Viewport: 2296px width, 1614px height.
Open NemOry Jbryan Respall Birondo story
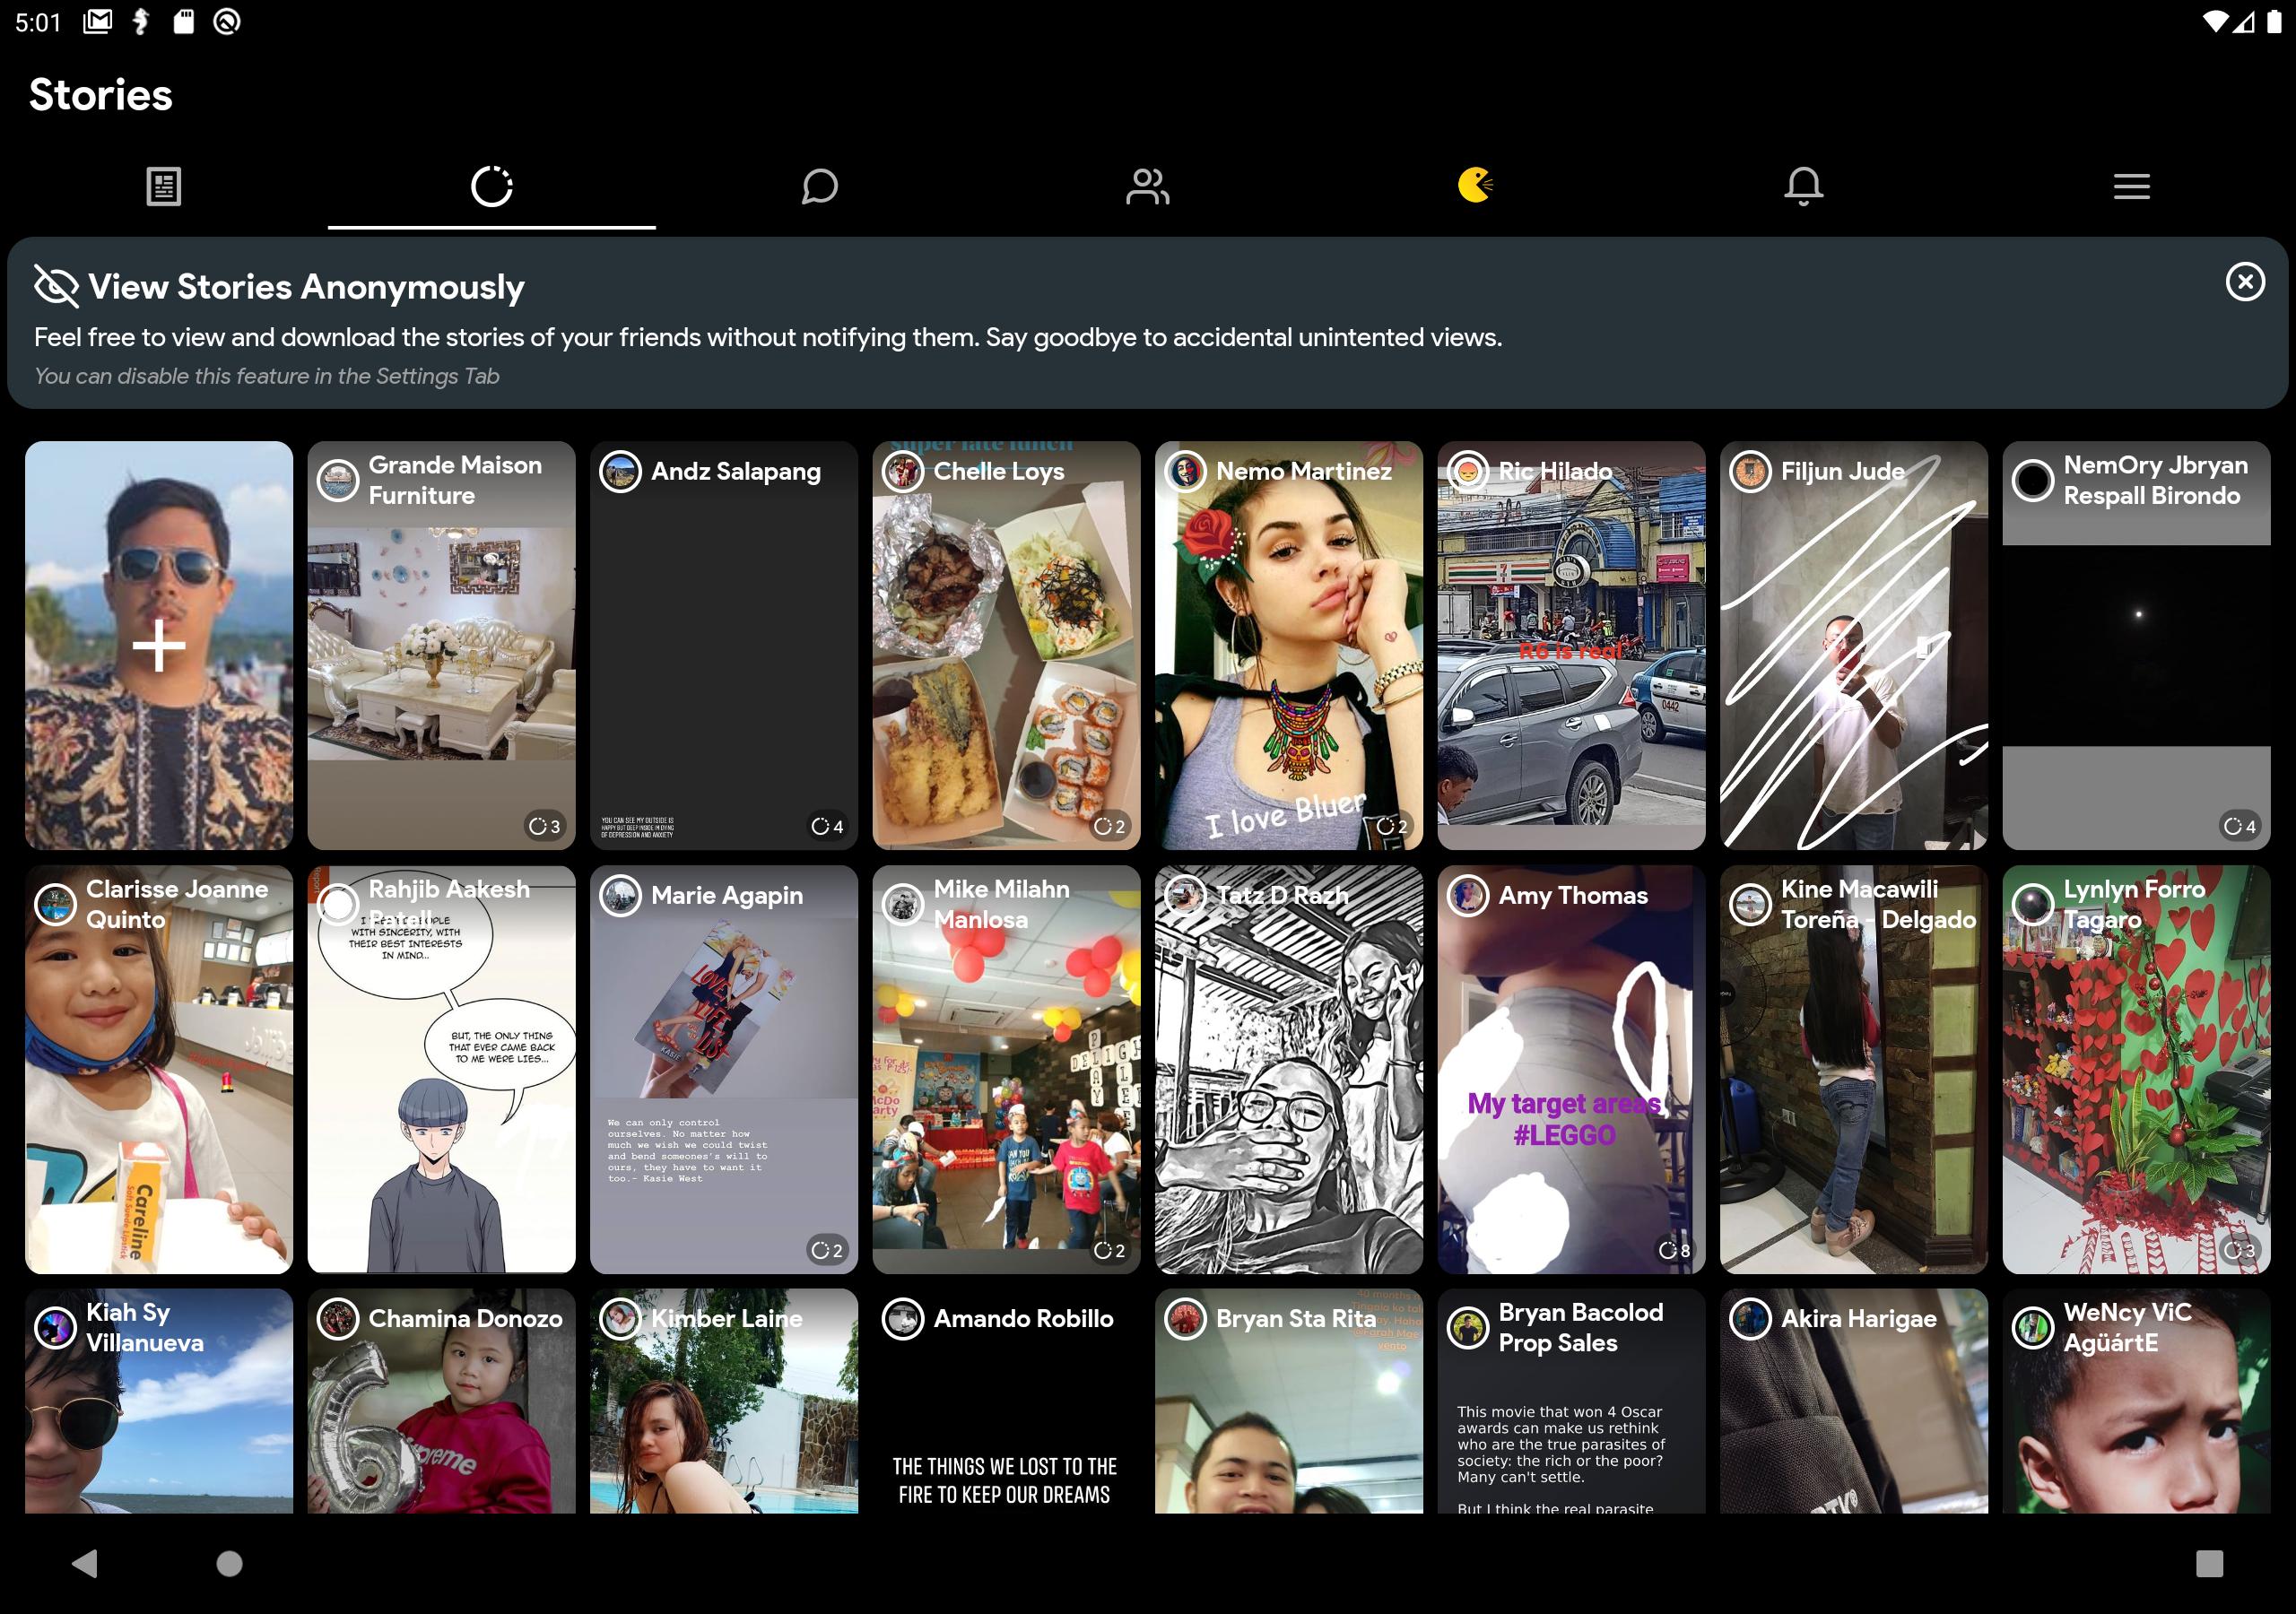click(2136, 645)
